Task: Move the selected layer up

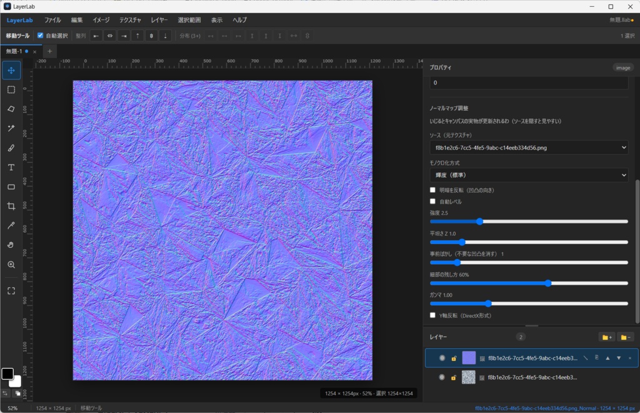Action: tap(607, 358)
